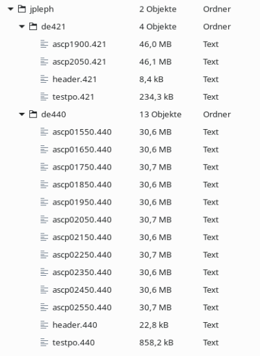Select the file ascp2050.421
This screenshot has height=356, width=260.
(79, 62)
